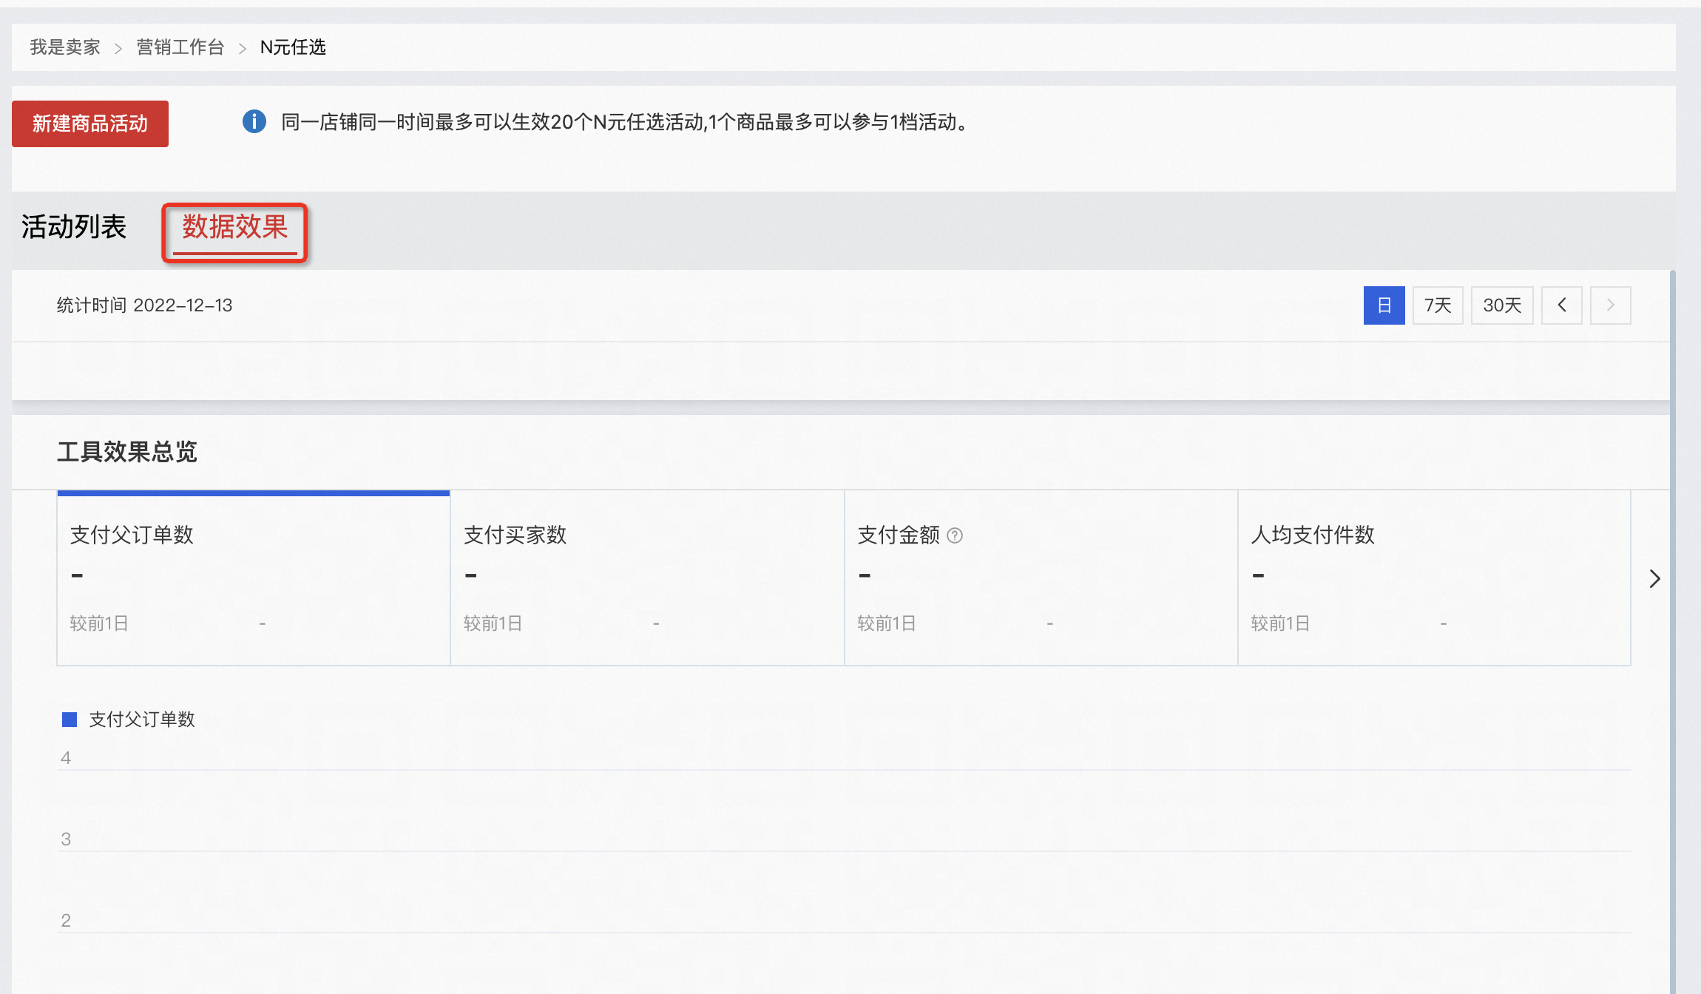Image resolution: width=1701 pixels, height=994 pixels.
Task: Go to next date with right arrow
Action: click(1611, 305)
